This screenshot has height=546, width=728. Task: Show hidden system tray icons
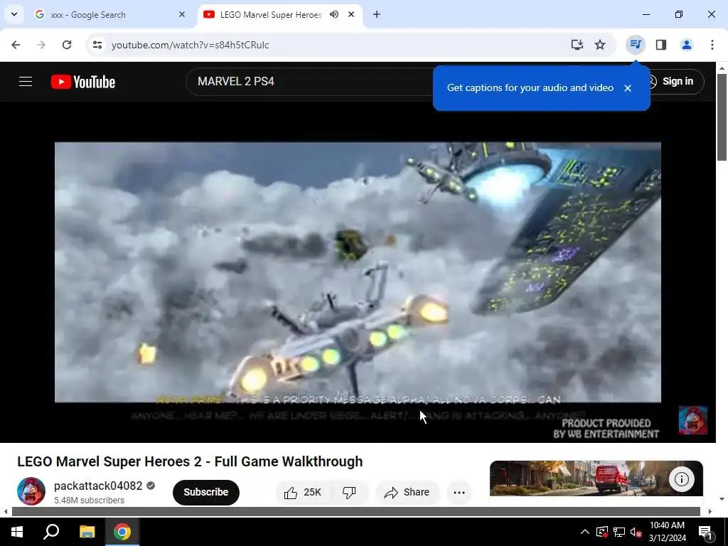[x=585, y=532]
